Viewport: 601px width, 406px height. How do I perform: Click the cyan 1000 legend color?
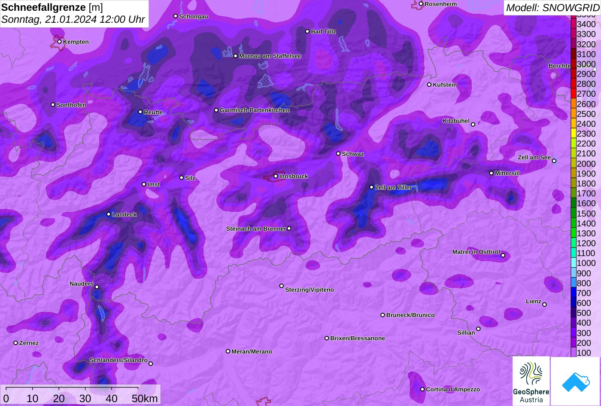coord(573,263)
